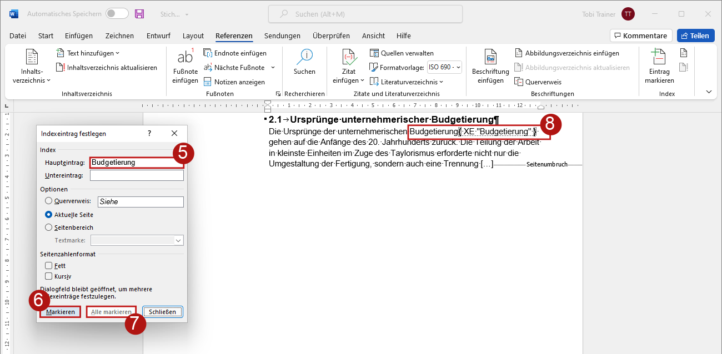Screen dimensions: 722x354
Task: Choose the Seitenbereich radio button
Action: pos(49,227)
